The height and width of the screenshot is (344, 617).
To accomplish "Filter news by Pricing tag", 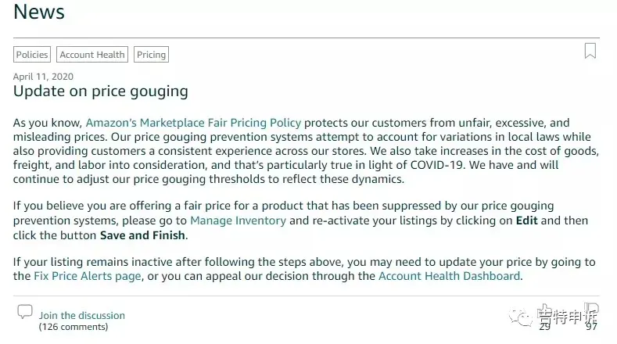I will click(x=151, y=55).
